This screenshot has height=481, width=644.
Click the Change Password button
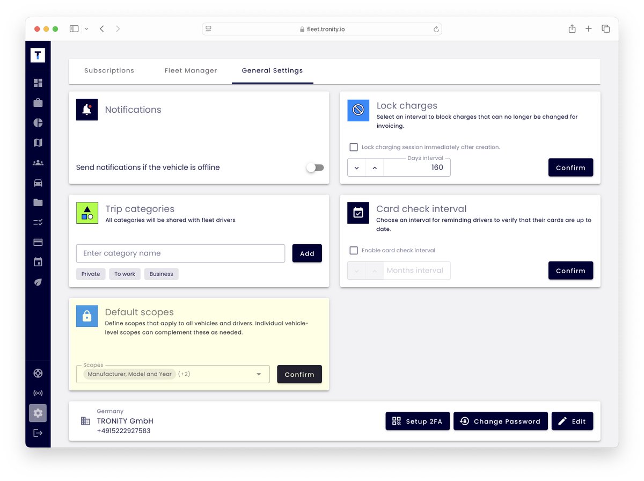(x=501, y=421)
